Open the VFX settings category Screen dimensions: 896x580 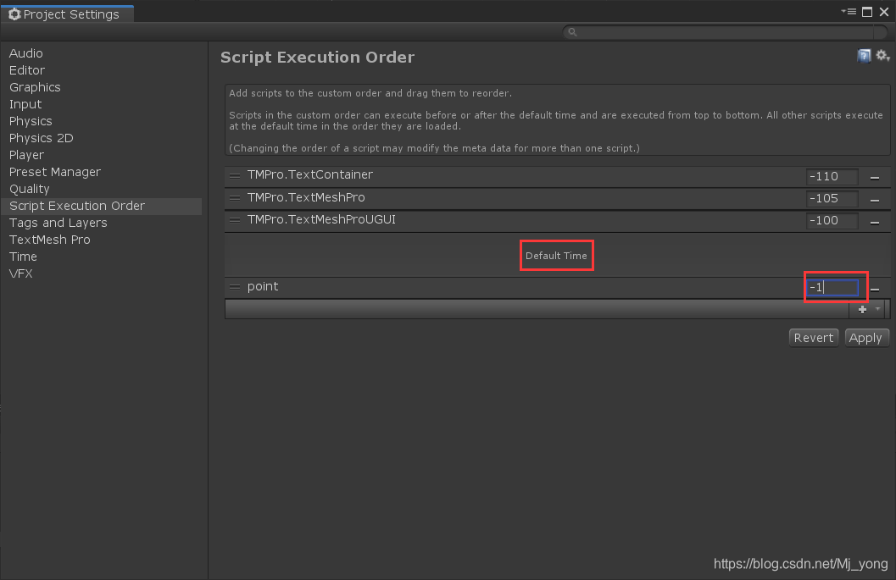pos(21,273)
